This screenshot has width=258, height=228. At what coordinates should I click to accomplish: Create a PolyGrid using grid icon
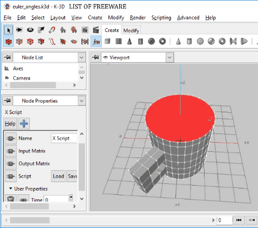(x=119, y=41)
